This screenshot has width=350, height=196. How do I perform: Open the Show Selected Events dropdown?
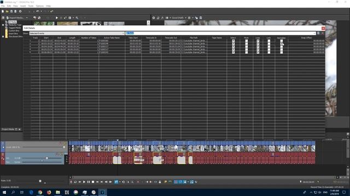[77, 33]
